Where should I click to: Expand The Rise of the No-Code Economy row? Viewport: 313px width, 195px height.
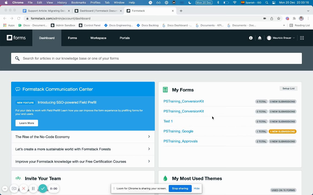click(83, 137)
